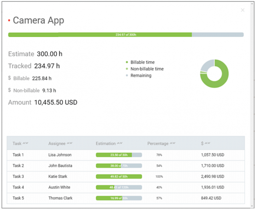The width and height of the screenshot is (256, 210).
Task: Click the dollar icon next to Non-billable
Action: coord(10,90)
